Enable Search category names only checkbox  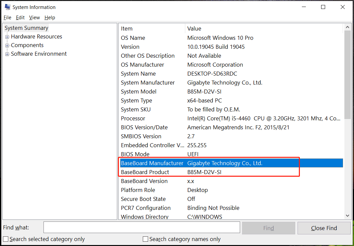coord(146,239)
